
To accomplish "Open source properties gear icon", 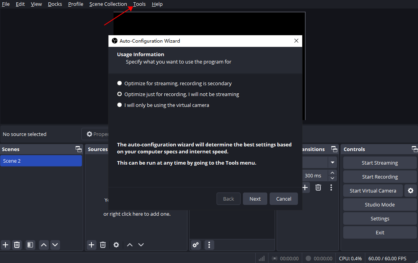I will [x=116, y=245].
